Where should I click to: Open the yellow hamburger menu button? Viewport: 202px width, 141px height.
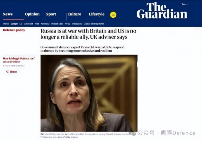113,15
